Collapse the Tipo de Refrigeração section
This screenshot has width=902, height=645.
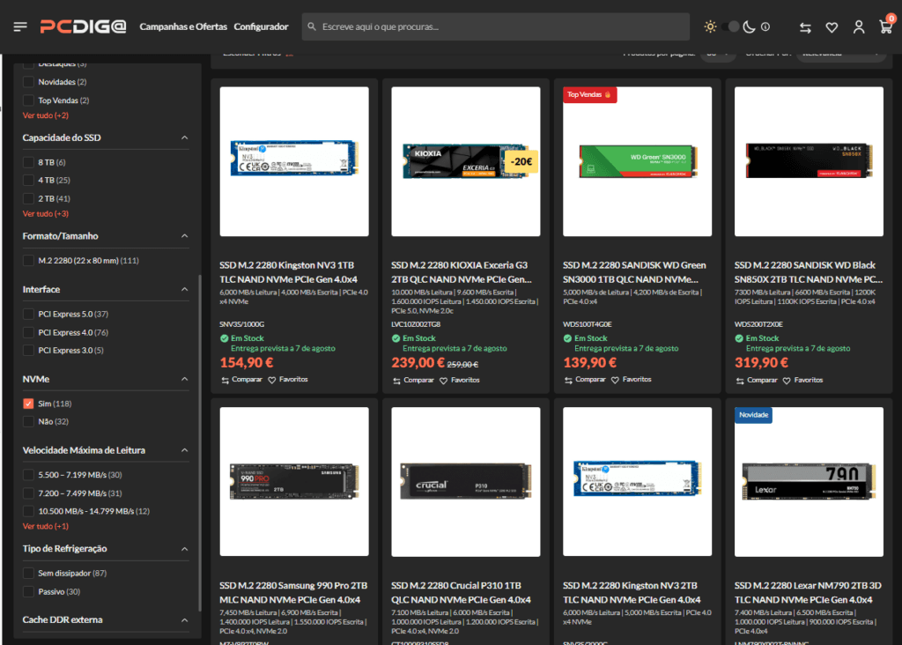click(184, 549)
